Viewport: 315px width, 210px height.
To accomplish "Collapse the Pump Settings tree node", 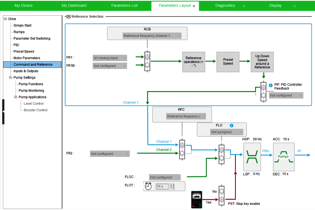I will [x=11, y=77].
